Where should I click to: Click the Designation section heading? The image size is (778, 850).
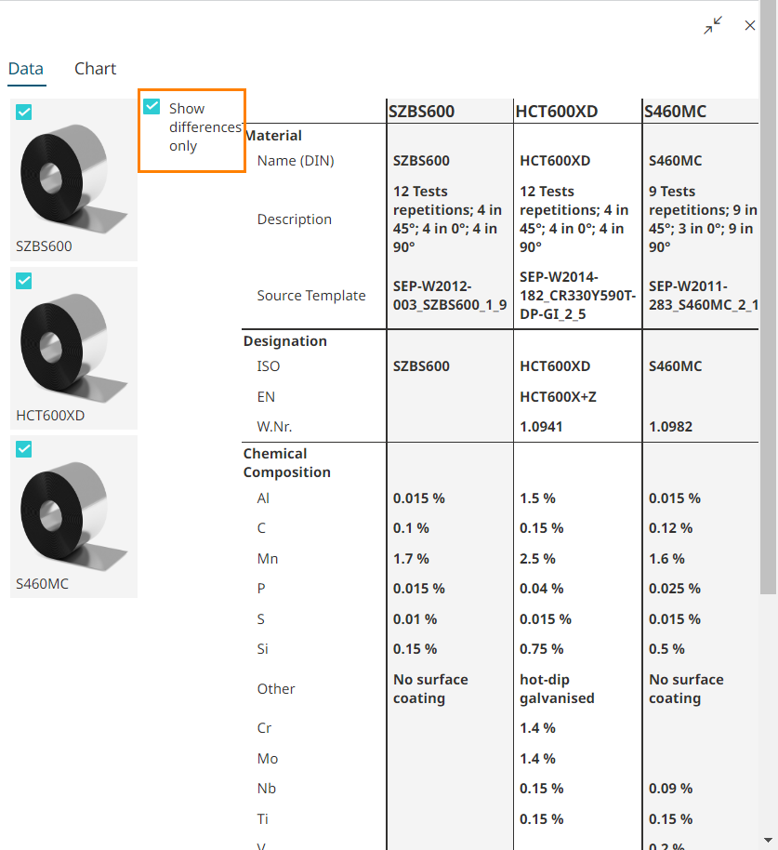(x=285, y=341)
